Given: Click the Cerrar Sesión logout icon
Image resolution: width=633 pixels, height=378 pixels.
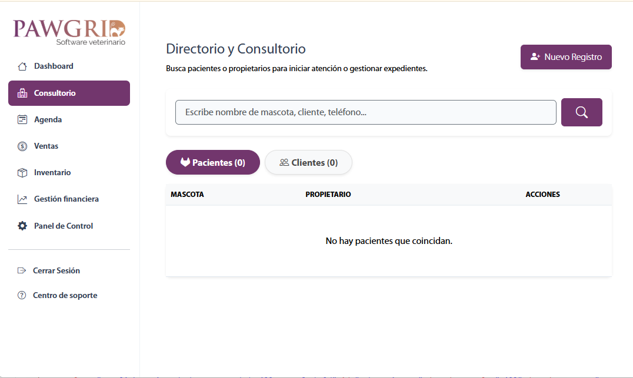Looking at the screenshot, I should click(x=22, y=270).
